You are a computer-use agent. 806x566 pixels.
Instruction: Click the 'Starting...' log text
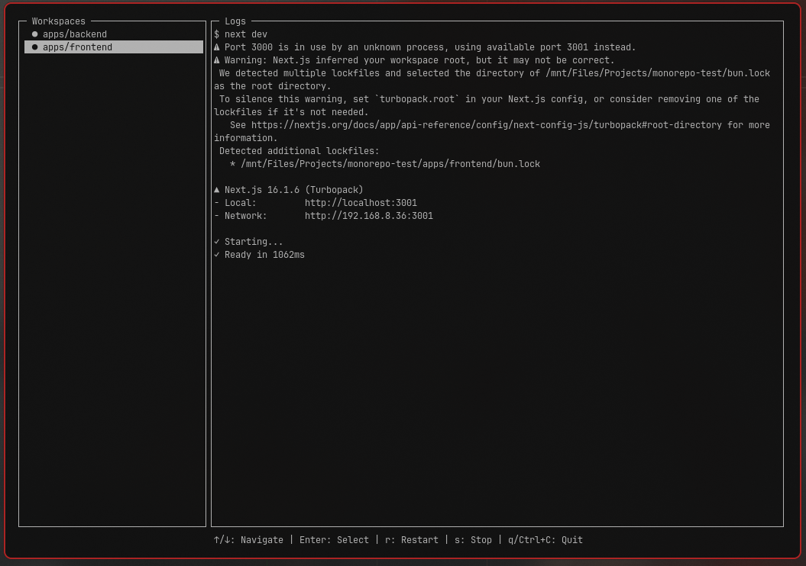pos(254,242)
